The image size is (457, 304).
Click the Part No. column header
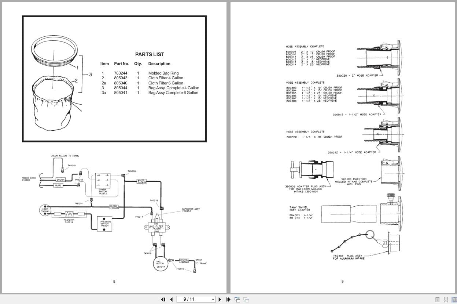pyautogui.click(x=122, y=64)
